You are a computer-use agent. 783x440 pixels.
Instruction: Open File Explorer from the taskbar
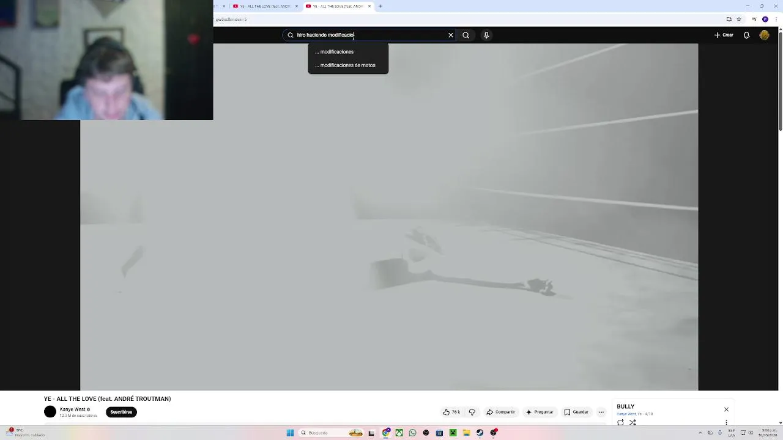tap(466, 433)
